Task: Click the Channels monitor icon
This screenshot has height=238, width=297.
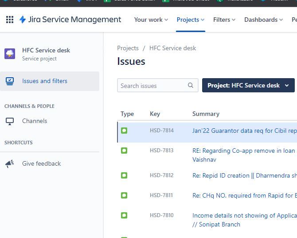Action: [10, 121]
